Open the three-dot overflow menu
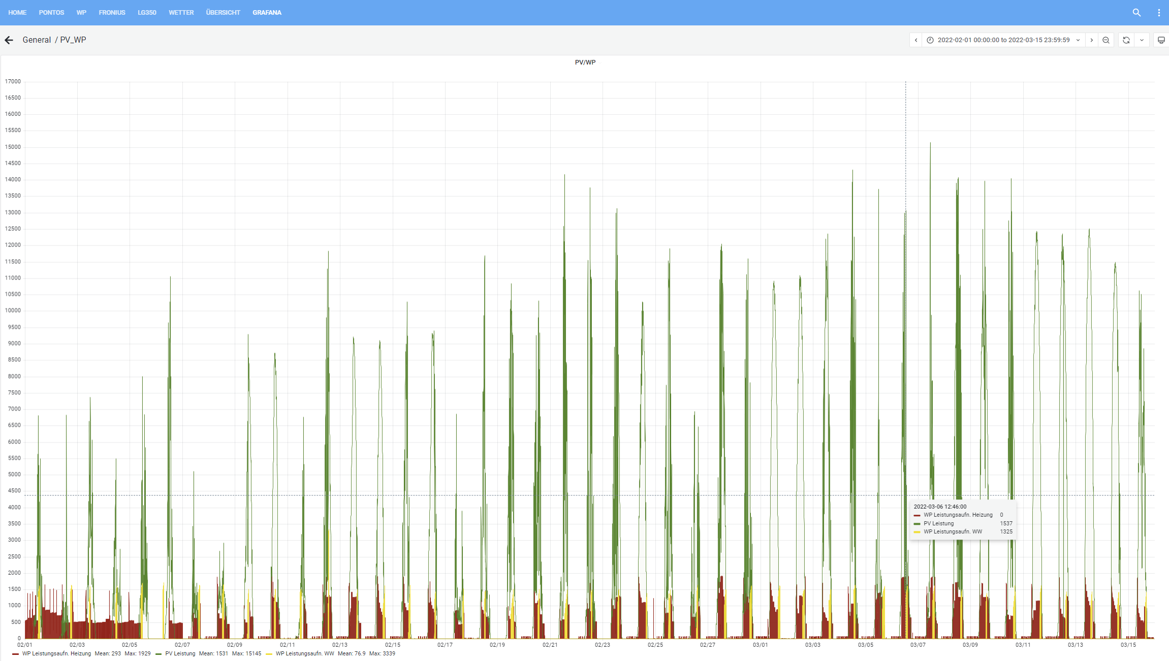Viewport: 1169px width, 661px height. (1159, 13)
